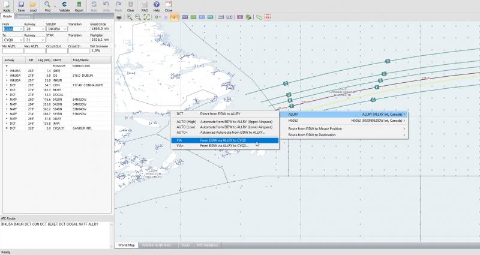Image resolution: width=480 pixels, height=255 pixels.
Task: Click the MT column header
Action: pos(32,60)
